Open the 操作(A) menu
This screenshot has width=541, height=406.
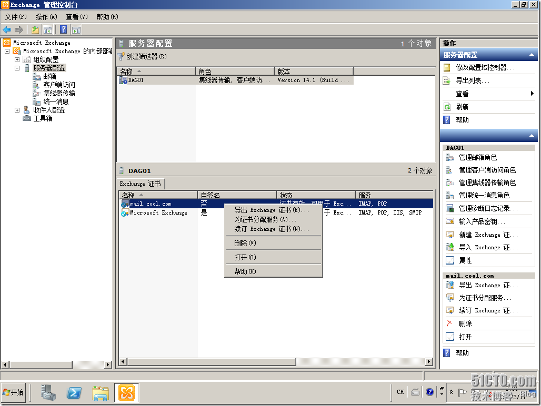pyautogui.click(x=46, y=16)
